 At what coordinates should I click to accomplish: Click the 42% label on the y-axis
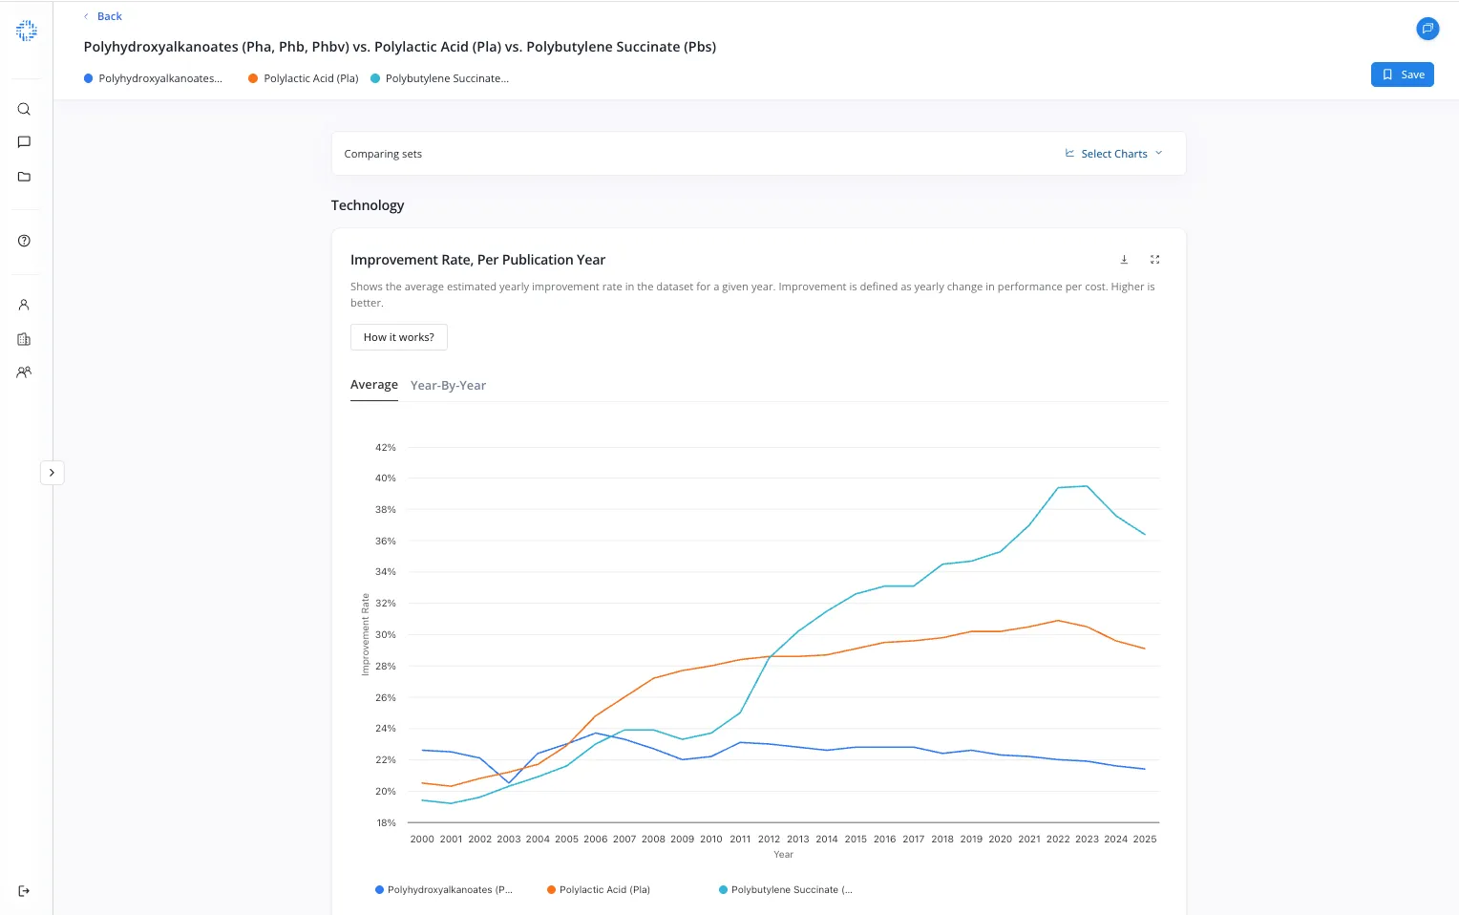385,447
